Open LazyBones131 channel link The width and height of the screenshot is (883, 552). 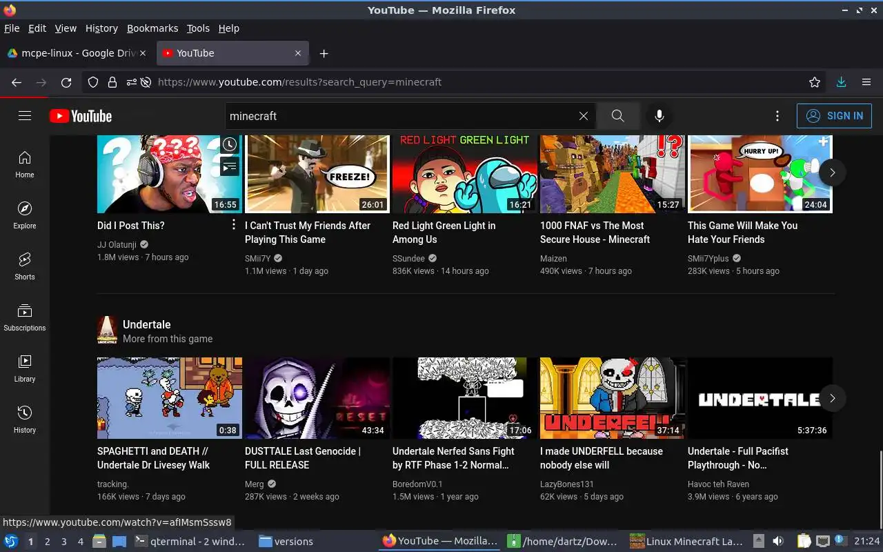coord(567,484)
